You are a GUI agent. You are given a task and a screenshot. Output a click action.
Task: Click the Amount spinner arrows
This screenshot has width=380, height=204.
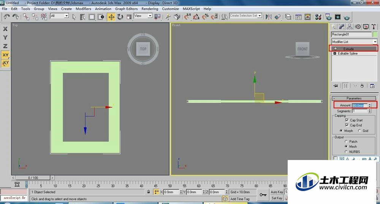370,105
